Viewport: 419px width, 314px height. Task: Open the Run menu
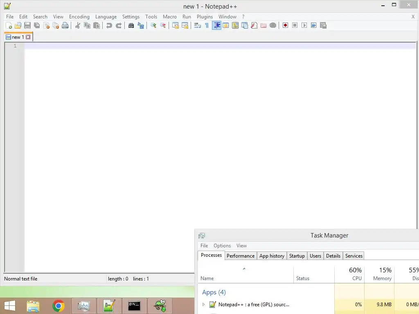tap(187, 16)
